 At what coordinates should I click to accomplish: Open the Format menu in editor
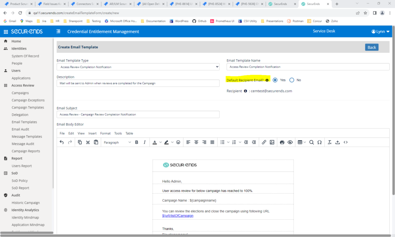pos(105,134)
